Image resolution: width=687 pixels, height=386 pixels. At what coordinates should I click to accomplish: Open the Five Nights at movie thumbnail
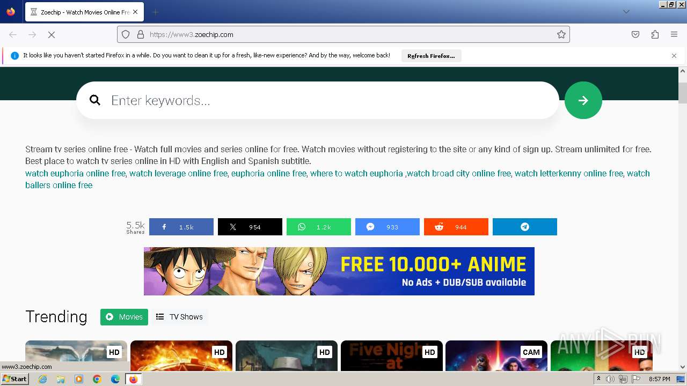click(392, 356)
